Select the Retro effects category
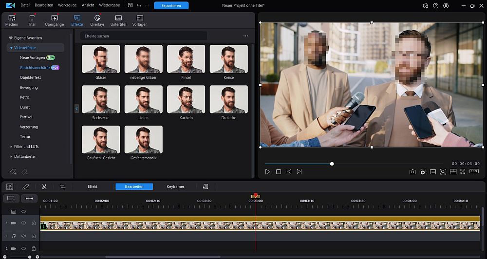The height and width of the screenshot is (259, 487). point(24,97)
